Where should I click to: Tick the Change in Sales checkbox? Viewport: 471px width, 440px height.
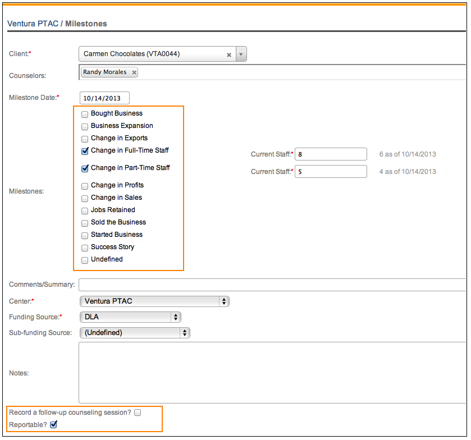click(x=85, y=198)
